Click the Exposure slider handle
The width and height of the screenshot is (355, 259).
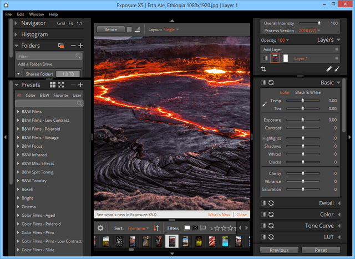[x=302, y=119]
